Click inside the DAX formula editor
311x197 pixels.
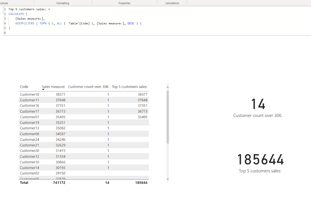[x=157, y=21]
